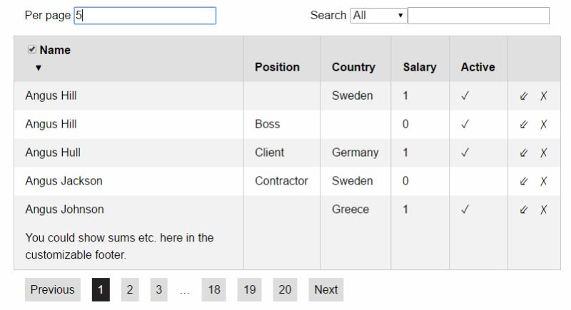Edit the Angus Hill Boss row
Screen dimensions: 571x310
[523, 124]
